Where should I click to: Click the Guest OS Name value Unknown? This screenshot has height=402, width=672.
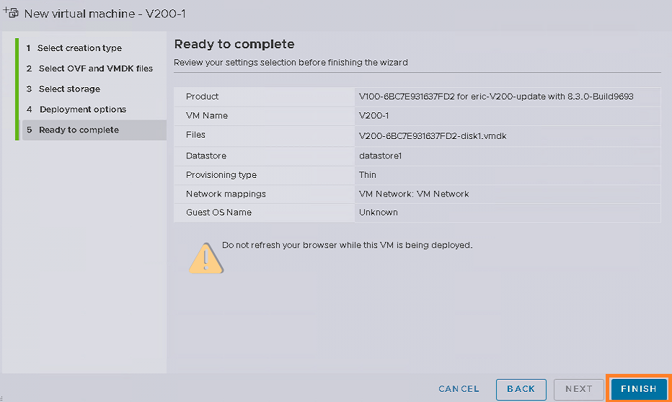click(x=378, y=213)
